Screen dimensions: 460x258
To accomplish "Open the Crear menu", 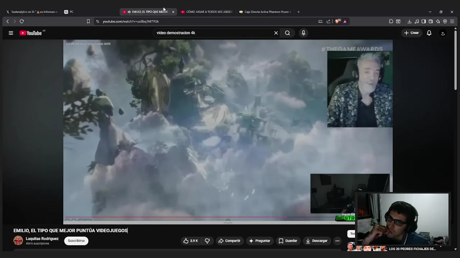I will pyautogui.click(x=411, y=33).
